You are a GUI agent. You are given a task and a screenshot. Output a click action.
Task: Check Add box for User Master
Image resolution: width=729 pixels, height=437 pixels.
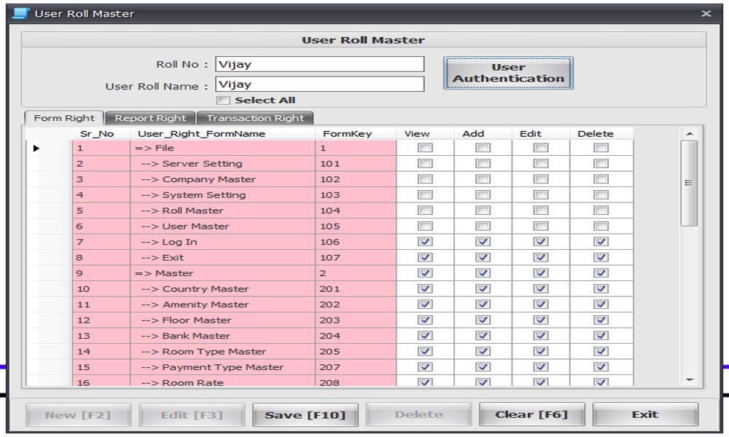(x=483, y=227)
